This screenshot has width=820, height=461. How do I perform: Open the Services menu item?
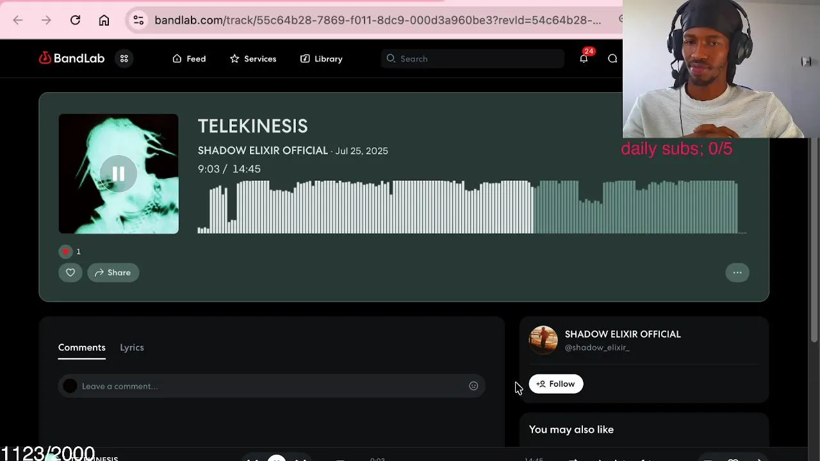tap(253, 58)
